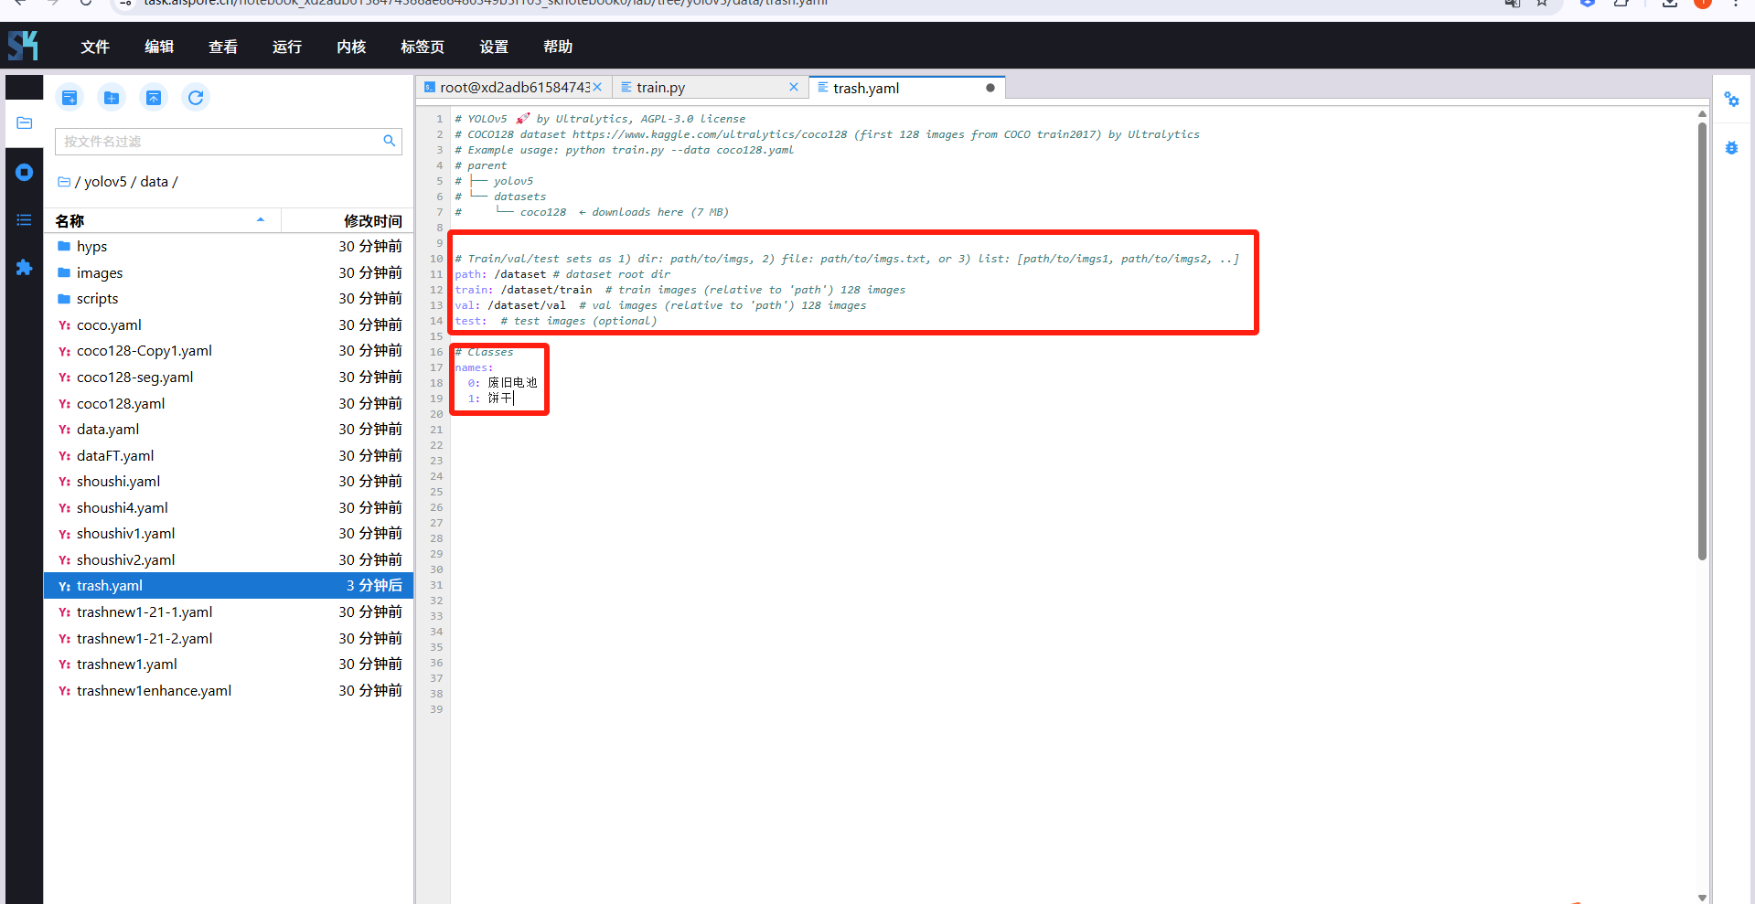The image size is (1755, 904).
Task: Open the running kernels sidebar panel
Action: [x=25, y=172]
